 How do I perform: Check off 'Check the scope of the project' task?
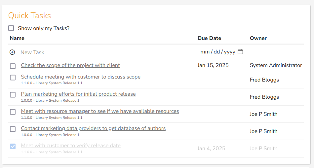(x=13, y=66)
